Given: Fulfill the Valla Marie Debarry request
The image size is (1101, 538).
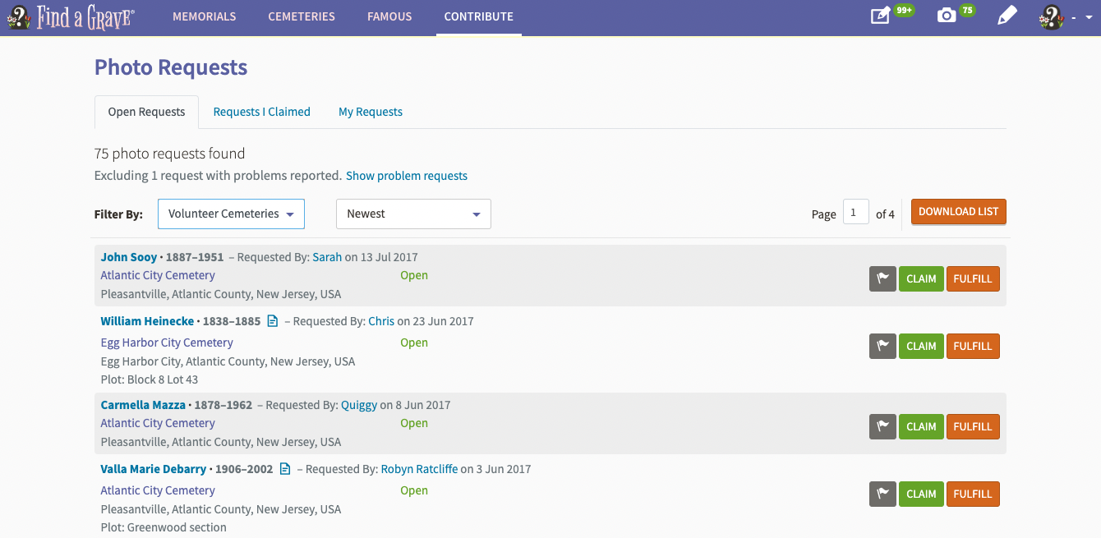Looking at the screenshot, I should point(973,494).
